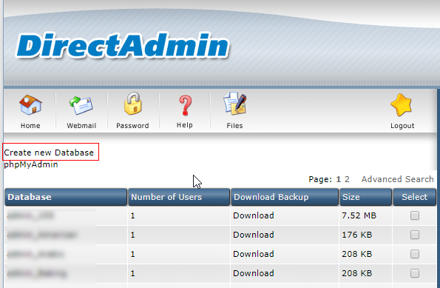Open the Home house icon
Screen dimensions: 440x288
(30, 105)
